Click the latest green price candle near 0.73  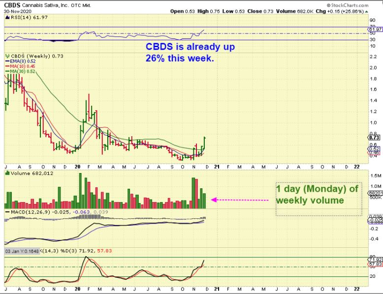(204, 143)
